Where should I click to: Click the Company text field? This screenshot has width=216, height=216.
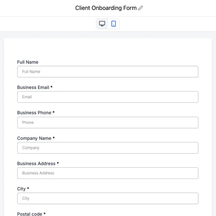tap(108, 148)
